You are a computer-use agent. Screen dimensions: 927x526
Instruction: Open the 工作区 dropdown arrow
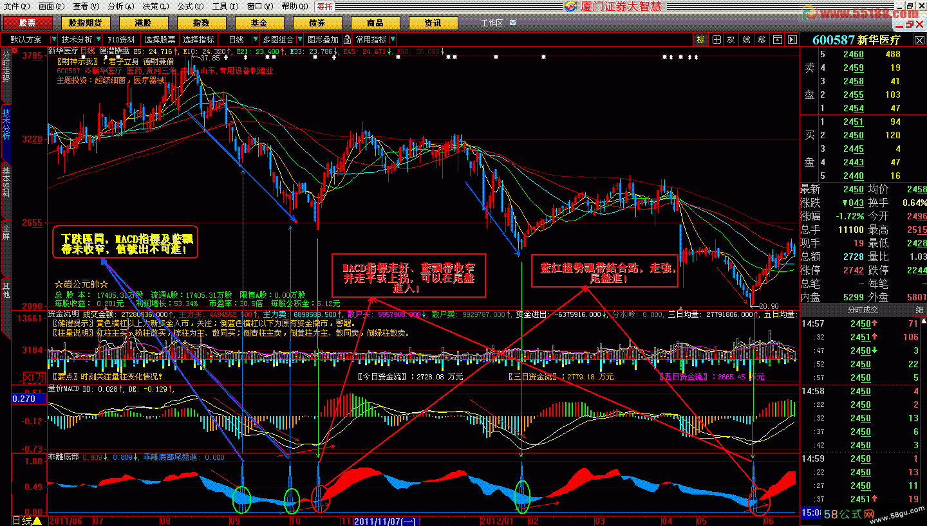[x=512, y=23]
